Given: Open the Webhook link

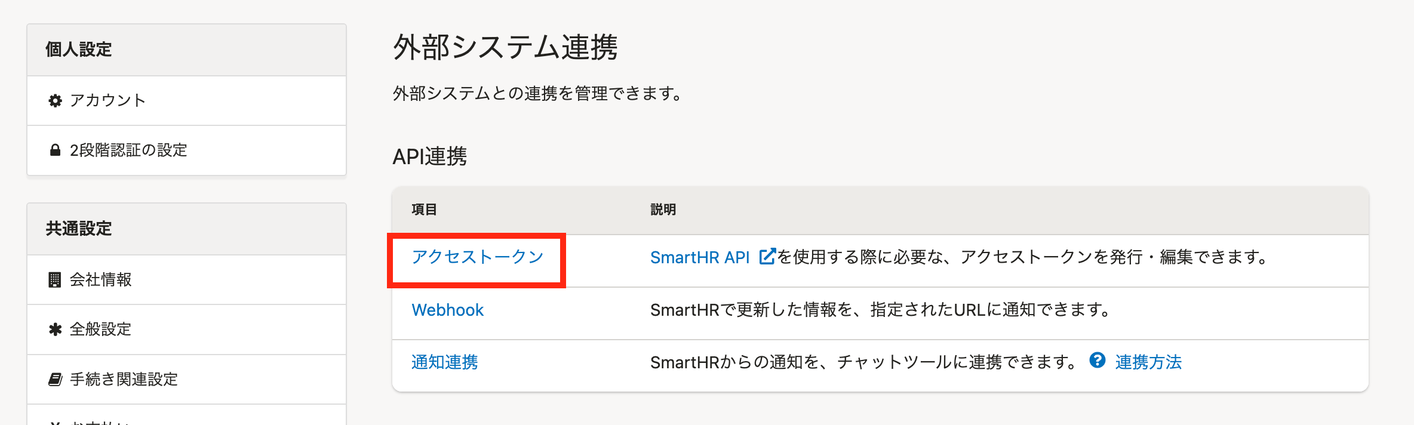Looking at the screenshot, I should coord(447,310).
